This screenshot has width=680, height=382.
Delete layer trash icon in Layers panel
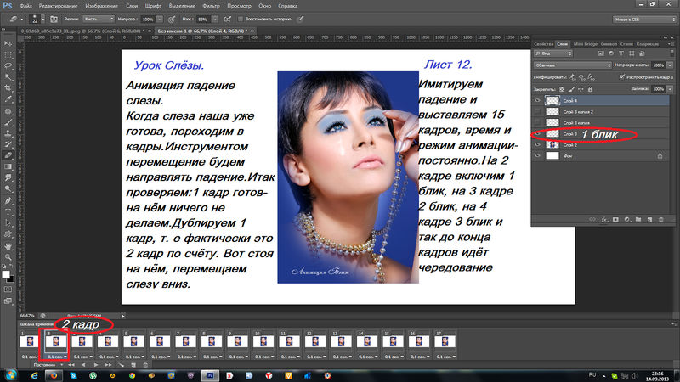[661, 220]
